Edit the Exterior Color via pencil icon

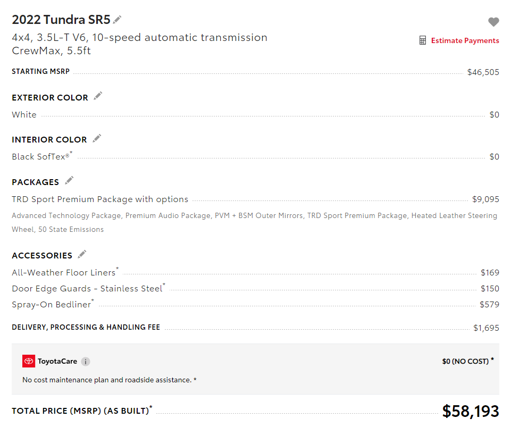[x=98, y=96]
